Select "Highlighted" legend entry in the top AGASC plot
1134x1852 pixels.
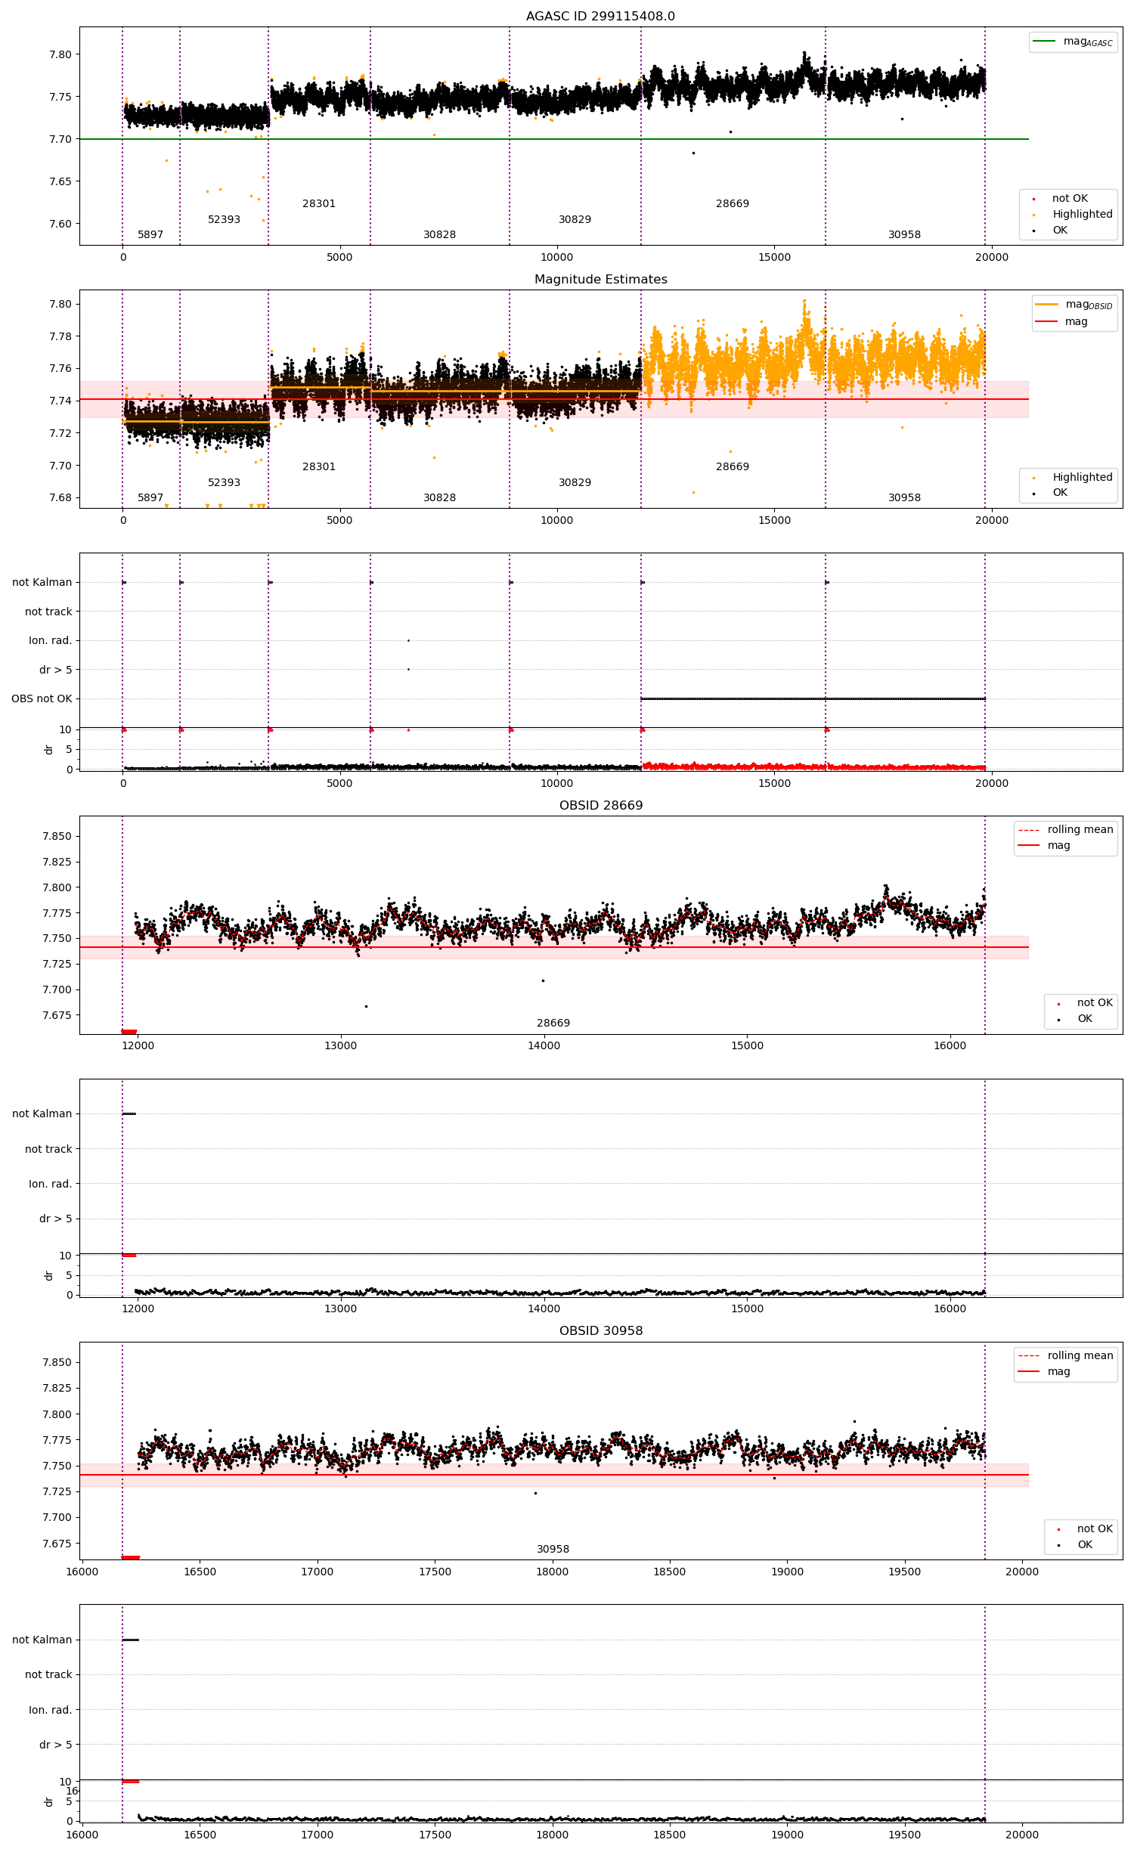coord(1083,215)
